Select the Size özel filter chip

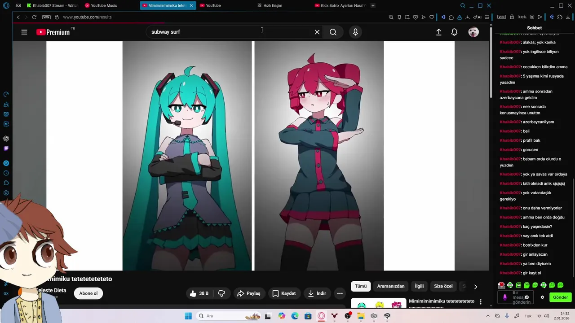443,286
